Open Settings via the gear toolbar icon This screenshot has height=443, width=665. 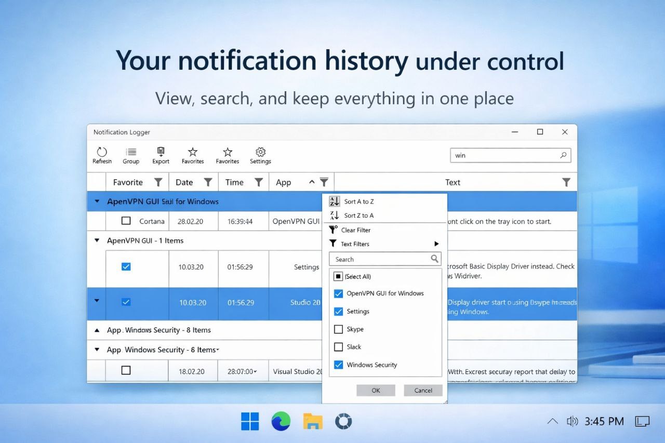(260, 155)
